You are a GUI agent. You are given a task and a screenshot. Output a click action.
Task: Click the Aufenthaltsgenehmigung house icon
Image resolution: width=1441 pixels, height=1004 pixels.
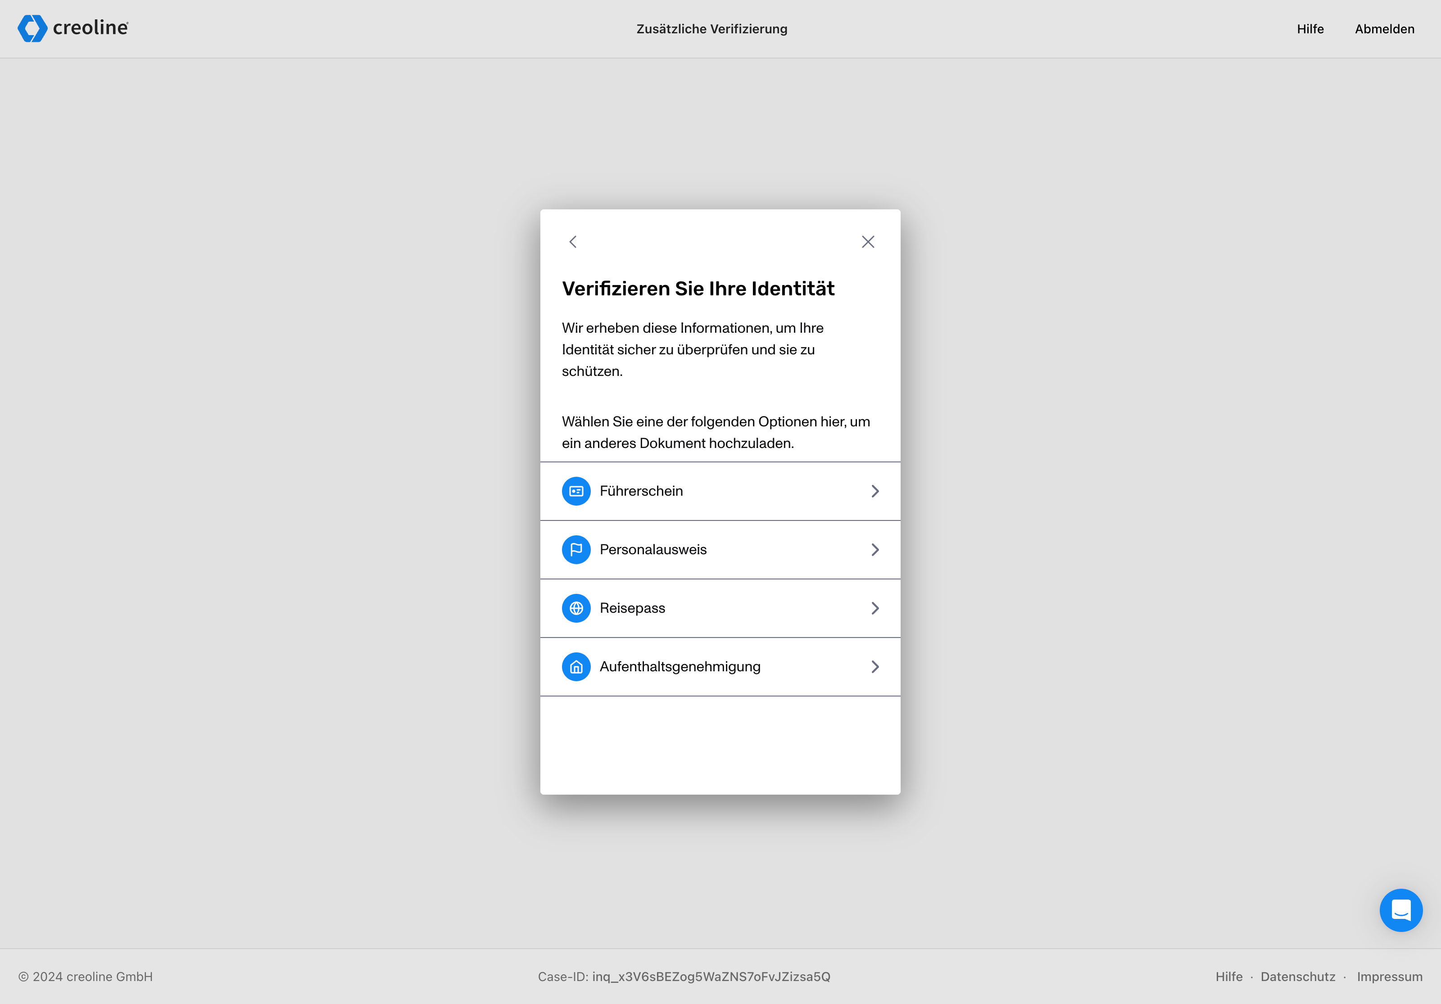pos(576,667)
